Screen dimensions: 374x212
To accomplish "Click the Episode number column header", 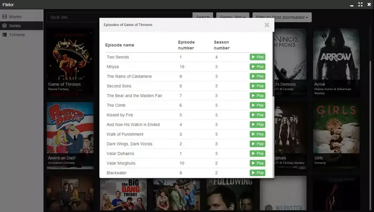I will pos(186,45).
